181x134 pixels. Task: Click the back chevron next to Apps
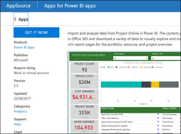[15, 19]
